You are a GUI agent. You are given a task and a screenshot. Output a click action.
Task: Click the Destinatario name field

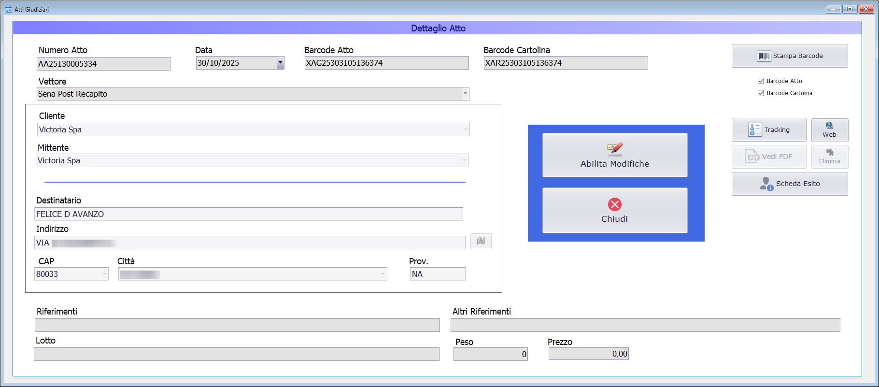pyautogui.click(x=248, y=214)
